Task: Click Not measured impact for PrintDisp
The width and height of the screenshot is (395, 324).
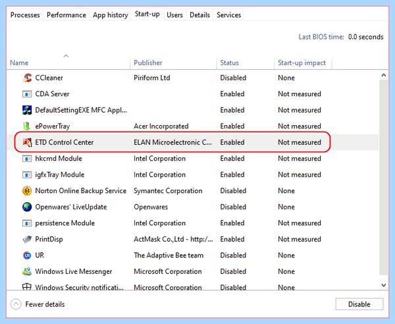Action: coord(300,239)
